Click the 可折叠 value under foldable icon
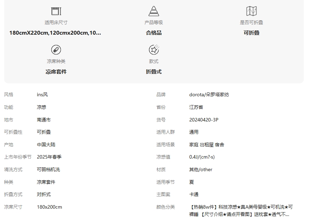Screen dimensions: 309x223 251,33
